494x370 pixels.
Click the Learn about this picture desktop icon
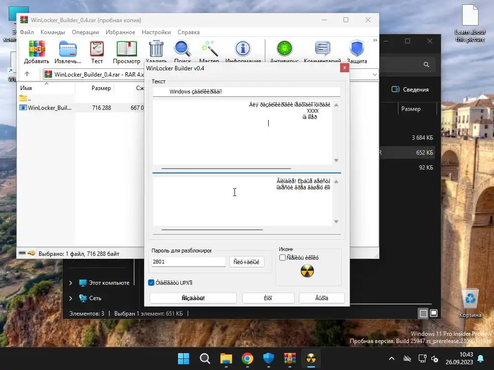coord(470,23)
